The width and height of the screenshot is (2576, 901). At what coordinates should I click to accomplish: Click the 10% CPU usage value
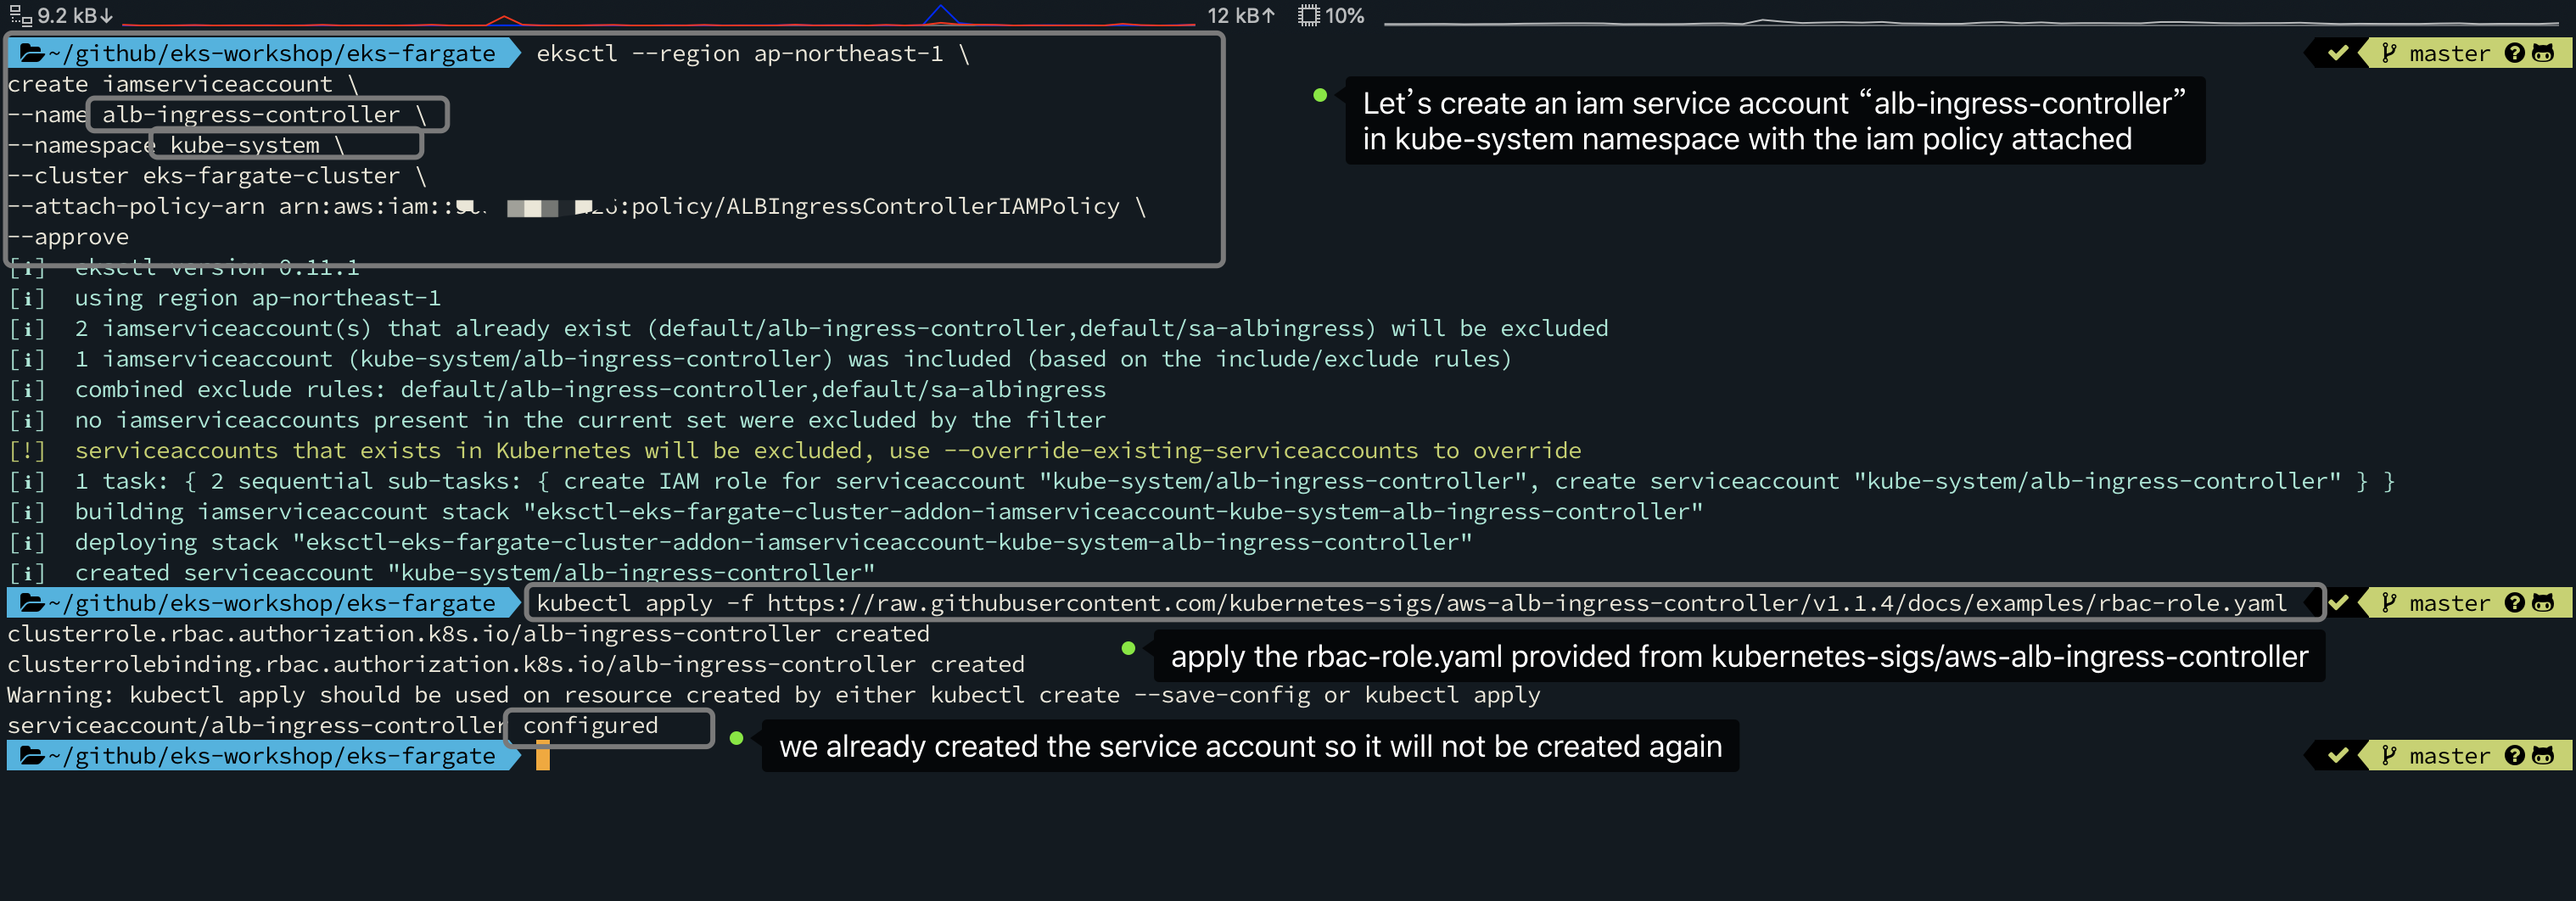(x=1345, y=15)
